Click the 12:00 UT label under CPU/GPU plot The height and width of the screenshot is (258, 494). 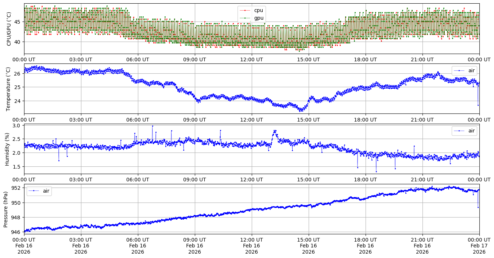pyautogui.click(x=251, y=59)
